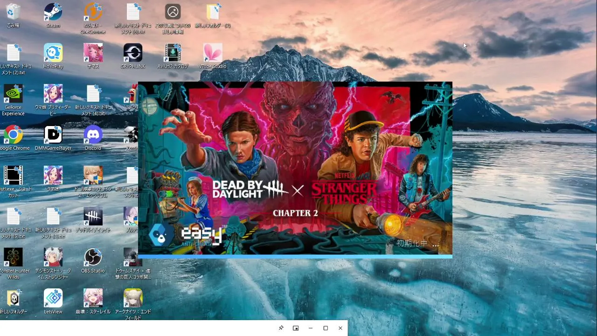Click the この写真についての詳しい情報 icon

pos(173,19)
